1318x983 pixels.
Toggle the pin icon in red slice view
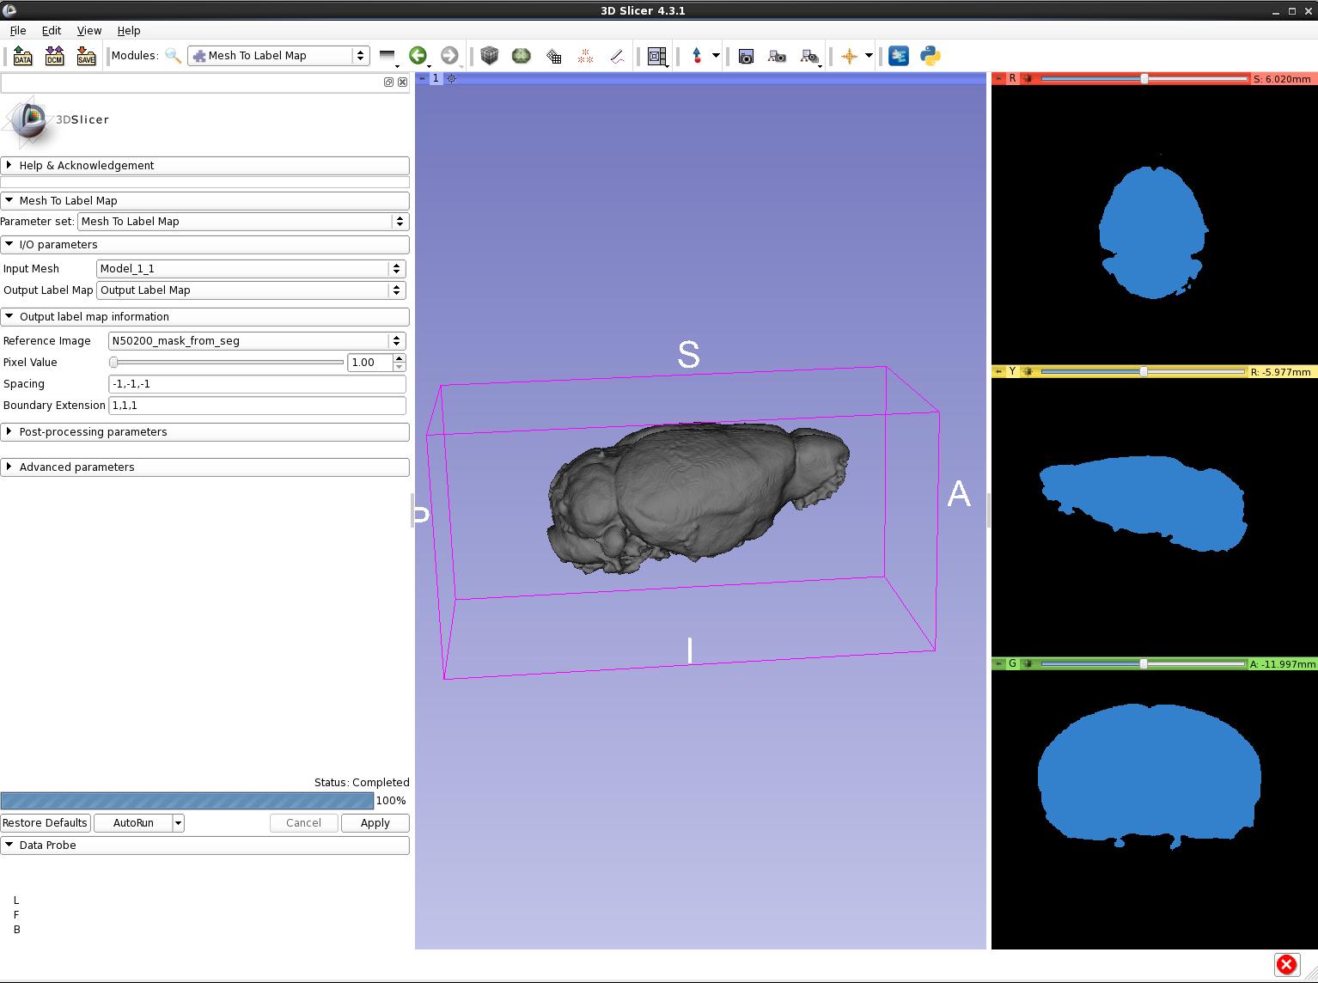(x=998, y=78)
